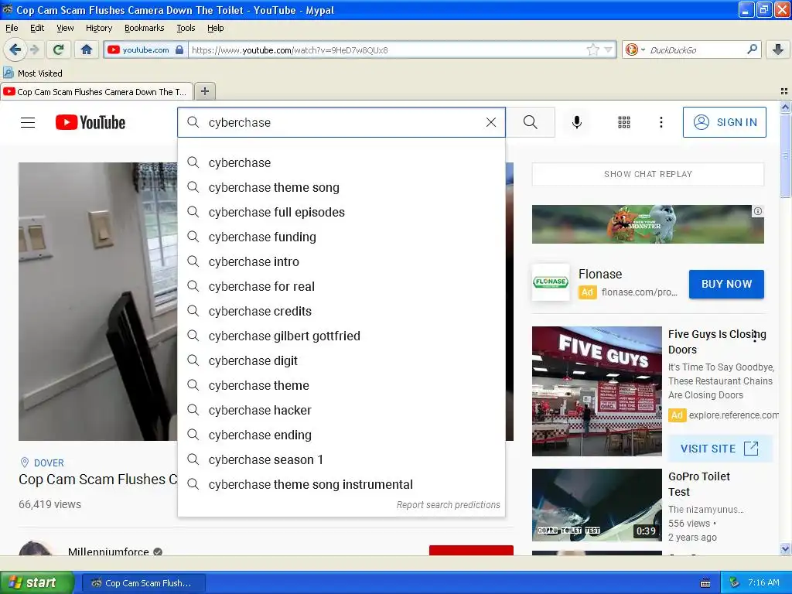
Task: Select the Cop Cam Scam browser tab
Action: (x=97, y=91)
